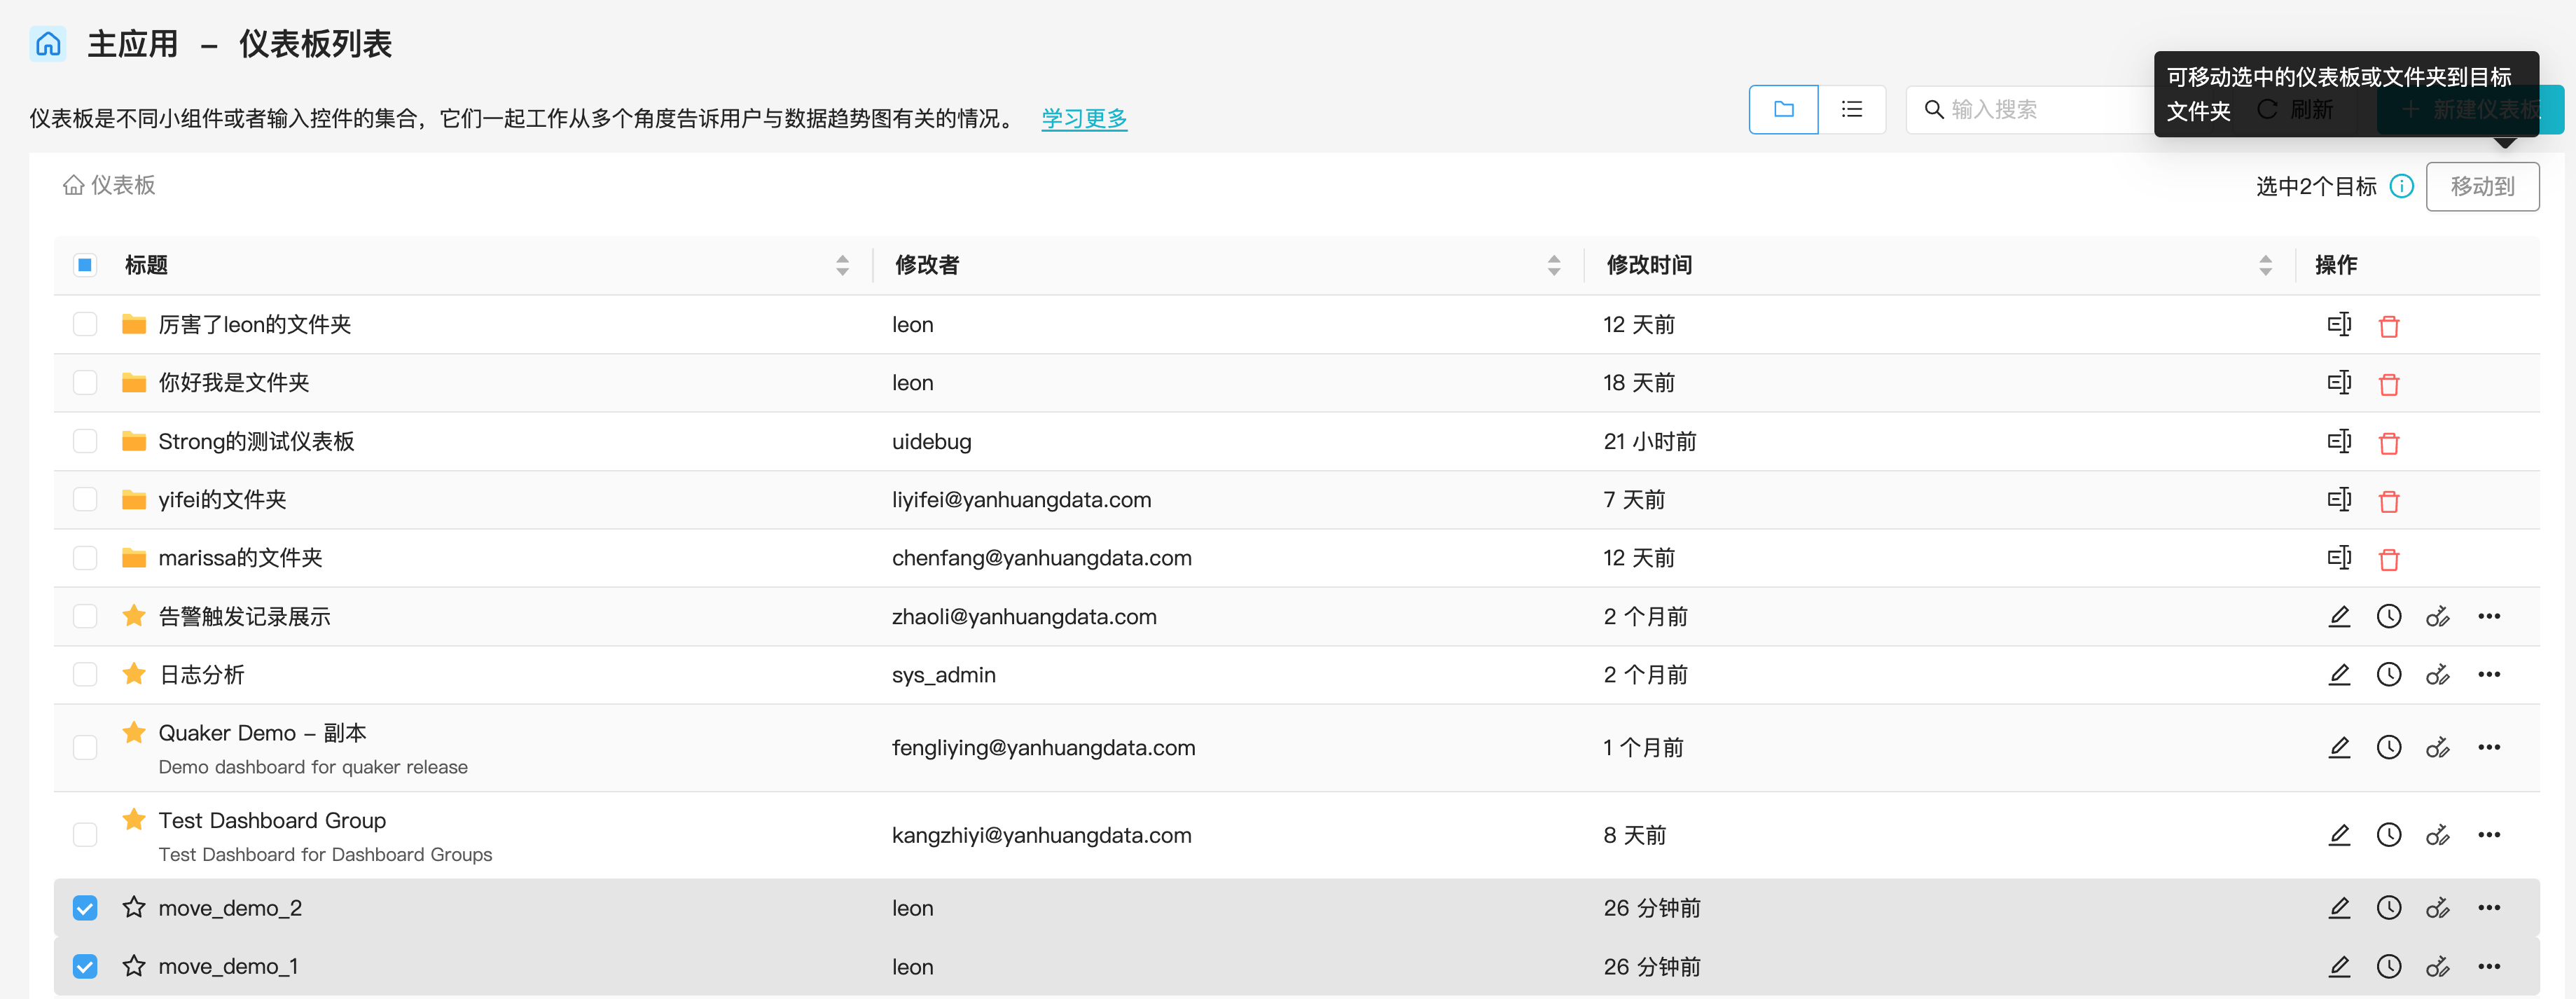The height and width of the screenshot is (999, 2576).
Task: Open the 你好我是文件夹 folder
Action: pos(234,382)
